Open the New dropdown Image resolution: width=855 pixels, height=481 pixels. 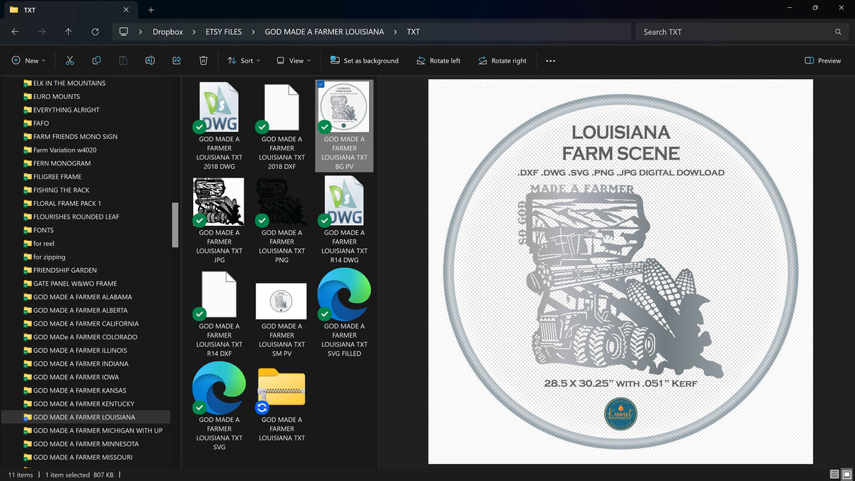[28, 61]
